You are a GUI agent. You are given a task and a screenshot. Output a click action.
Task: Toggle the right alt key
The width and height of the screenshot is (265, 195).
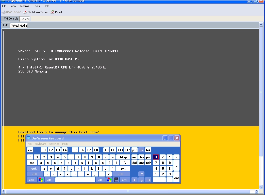pos(100,180)
